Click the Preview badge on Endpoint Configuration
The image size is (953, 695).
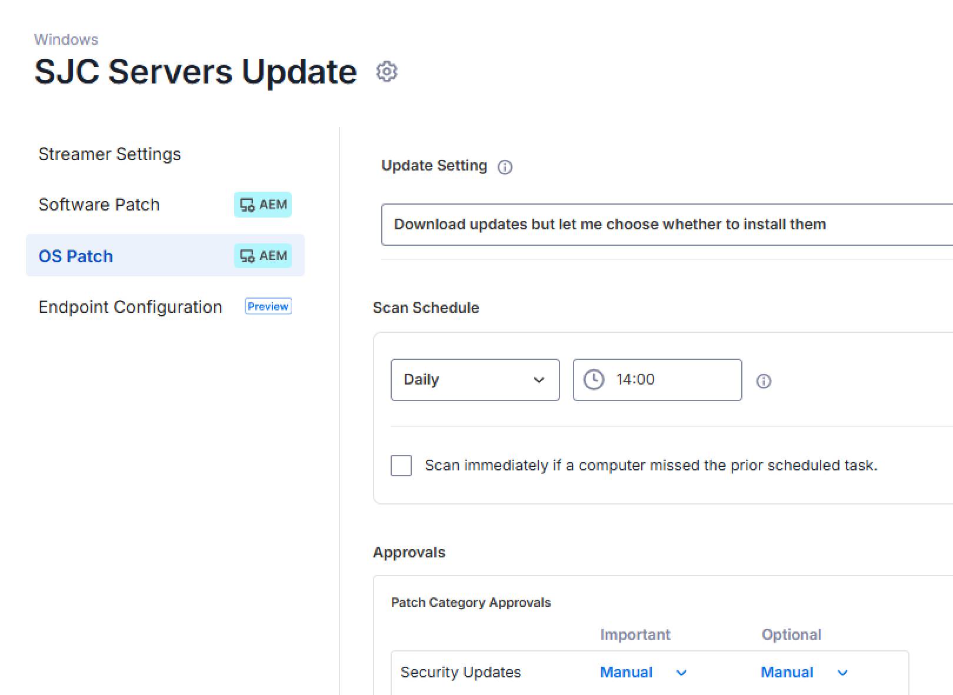coord(268,306)
